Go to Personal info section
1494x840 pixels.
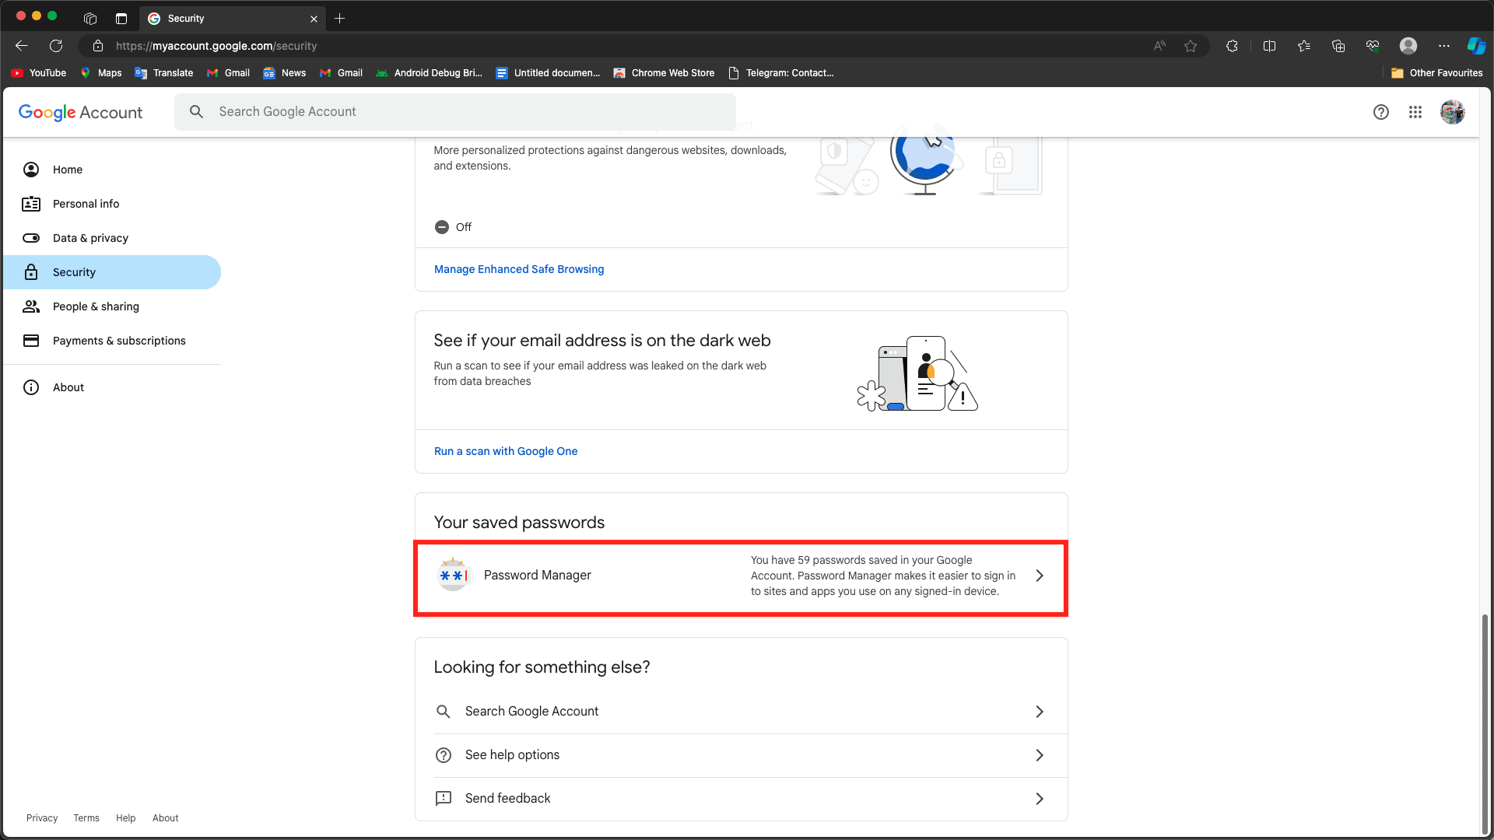tap(86, 204)
